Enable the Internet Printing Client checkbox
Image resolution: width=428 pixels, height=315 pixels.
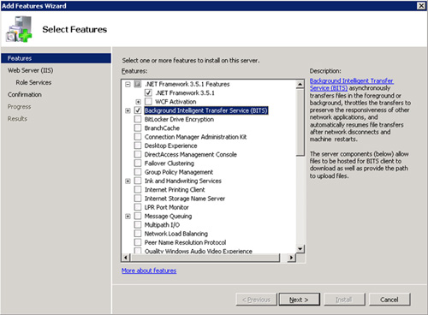coord(138,190)
